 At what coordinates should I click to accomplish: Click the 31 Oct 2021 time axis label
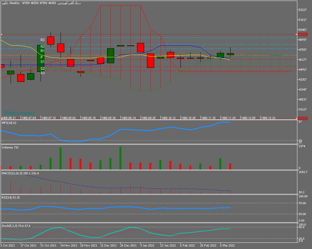point(48,246)
